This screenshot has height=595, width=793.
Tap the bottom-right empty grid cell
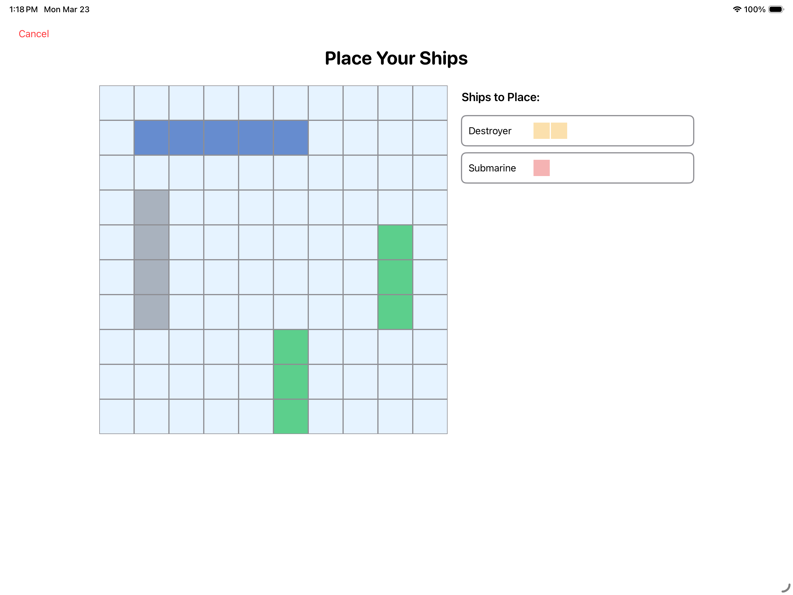coord(430,416)
